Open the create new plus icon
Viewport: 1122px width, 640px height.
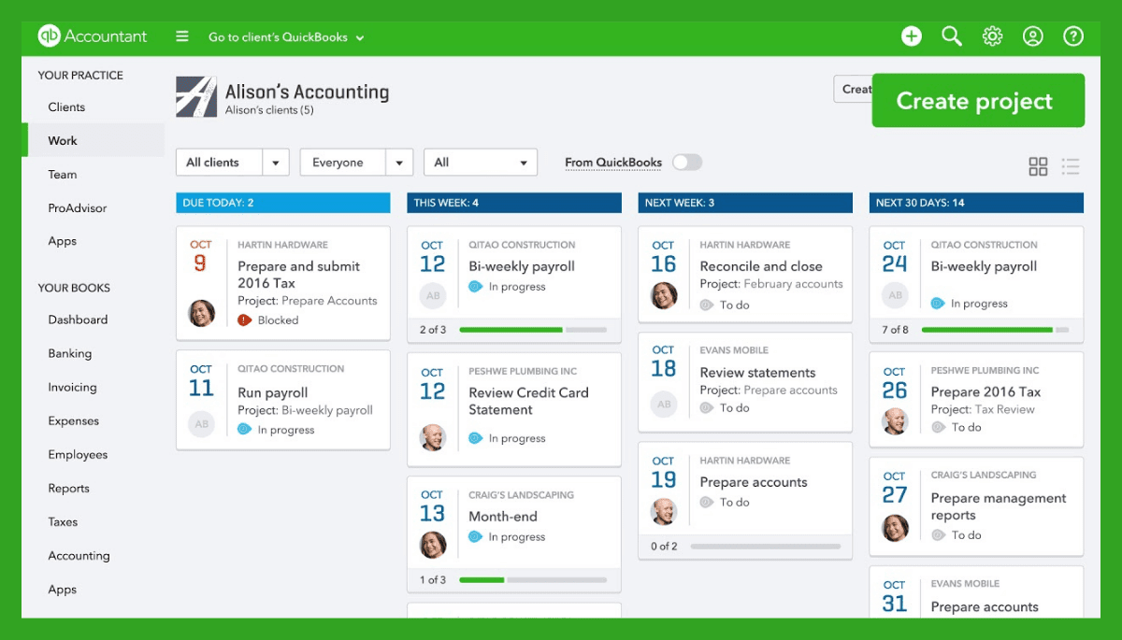pyautogui.click(x=911, y=36)
